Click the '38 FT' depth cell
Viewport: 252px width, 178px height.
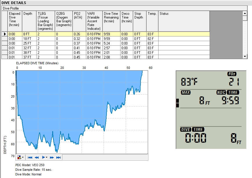click(x=29, y=53)
